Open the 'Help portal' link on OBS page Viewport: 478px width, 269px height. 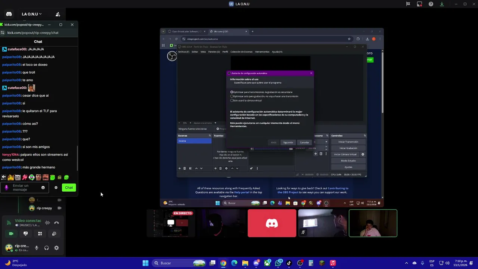pyautogui.click(x=241, y=192)
